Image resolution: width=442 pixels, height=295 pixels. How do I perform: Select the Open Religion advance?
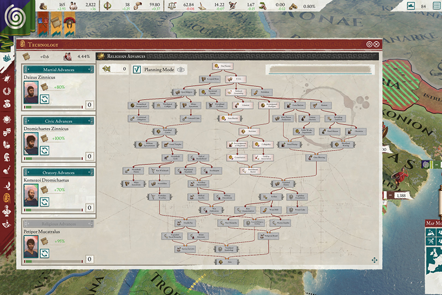(184, 92)
